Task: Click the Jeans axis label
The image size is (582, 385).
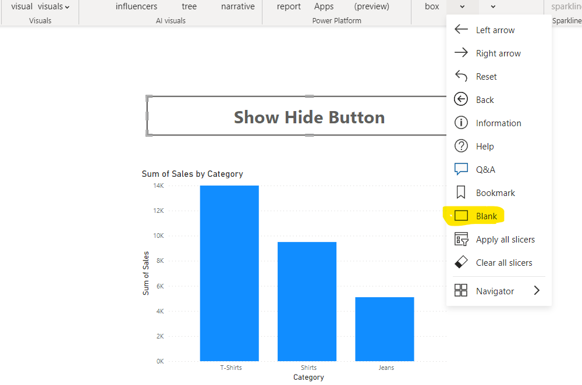Action: pos(386,368)
